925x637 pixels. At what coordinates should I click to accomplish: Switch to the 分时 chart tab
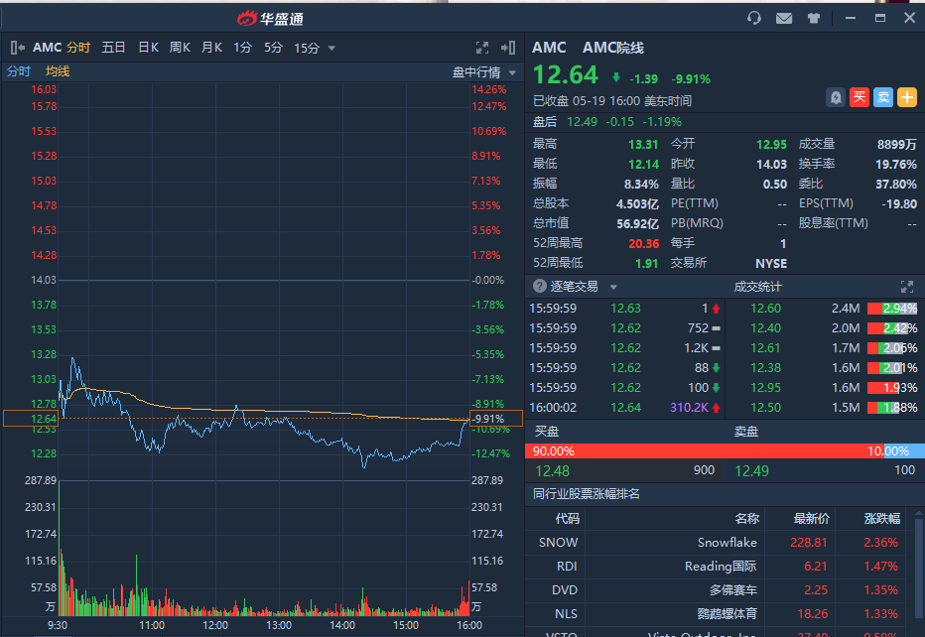pyautogui.click(x=77, y=48)
